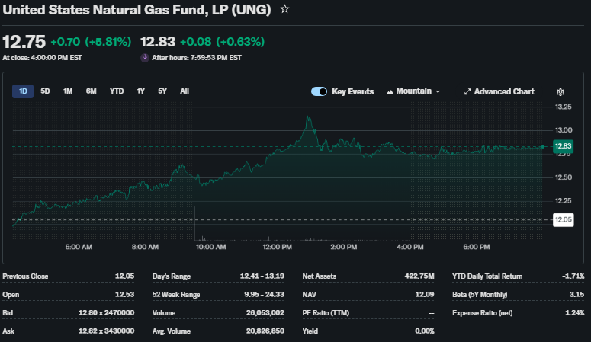Show the All time range
The image size is (591, 342).
pyautogui.click(x=185, y=91)
